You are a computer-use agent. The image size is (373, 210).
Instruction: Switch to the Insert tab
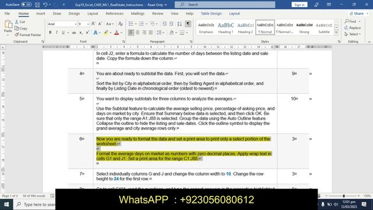[40, 13]
